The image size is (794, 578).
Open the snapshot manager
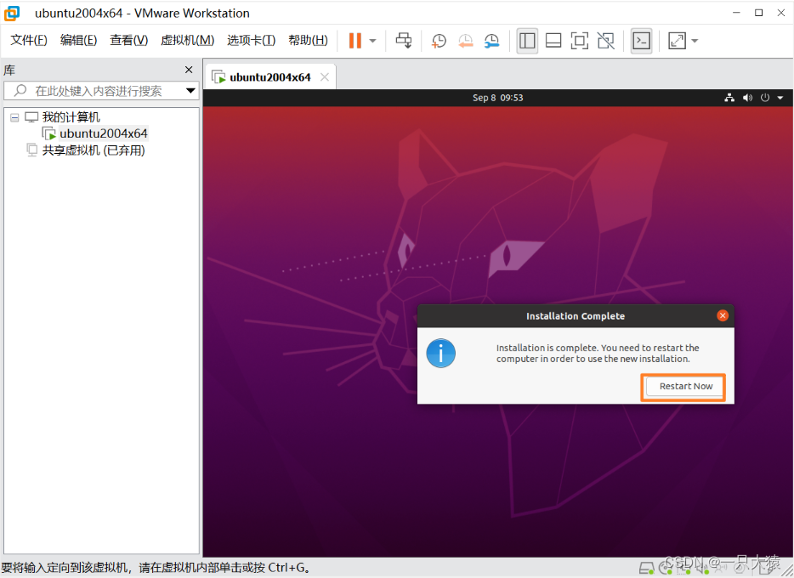click(x=491, y=41)
